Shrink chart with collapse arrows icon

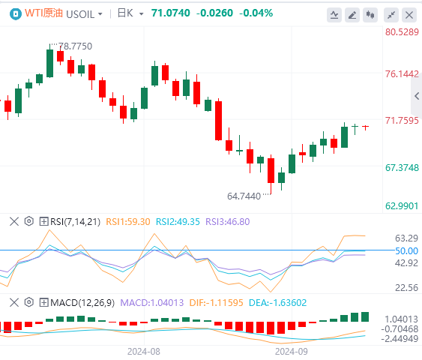click(391, 15)
